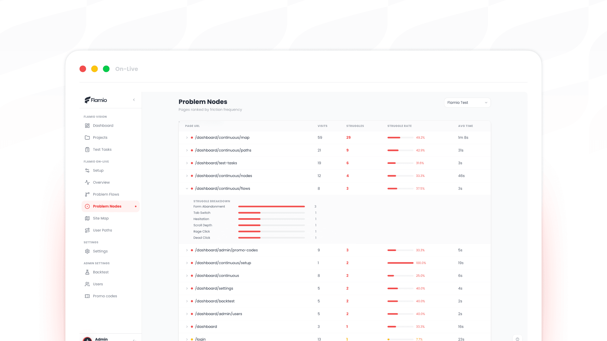The height and width of the screenshot is (341, 607).
Task: Click the Overview activity pulse icon
Action: [x=87, y=182]
